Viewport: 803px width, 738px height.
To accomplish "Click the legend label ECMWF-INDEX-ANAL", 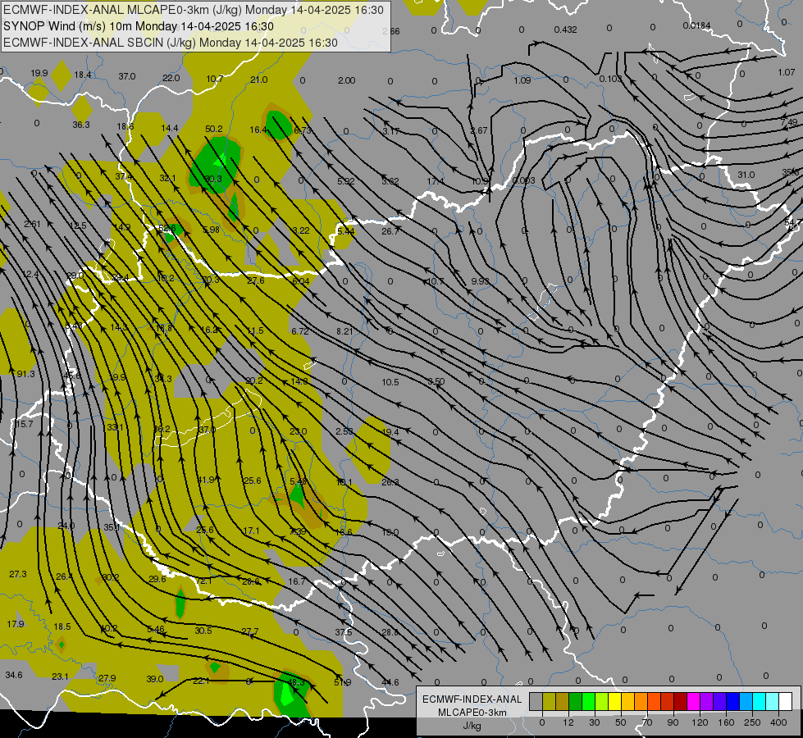I will click(x=472, y=699).
